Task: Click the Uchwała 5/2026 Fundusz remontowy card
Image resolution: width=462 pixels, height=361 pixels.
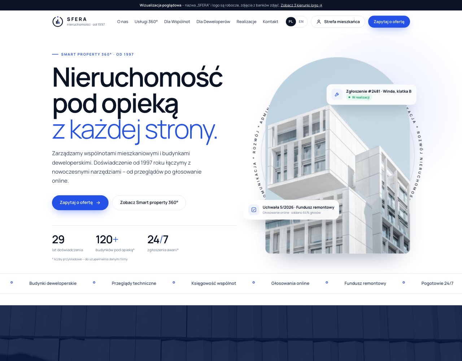Action: [291, 210]
